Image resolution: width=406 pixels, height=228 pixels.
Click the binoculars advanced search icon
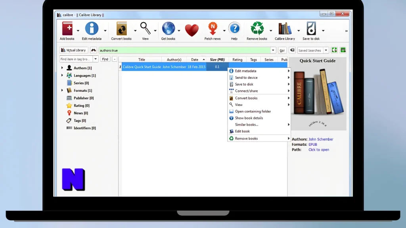[x=94, y=50]
